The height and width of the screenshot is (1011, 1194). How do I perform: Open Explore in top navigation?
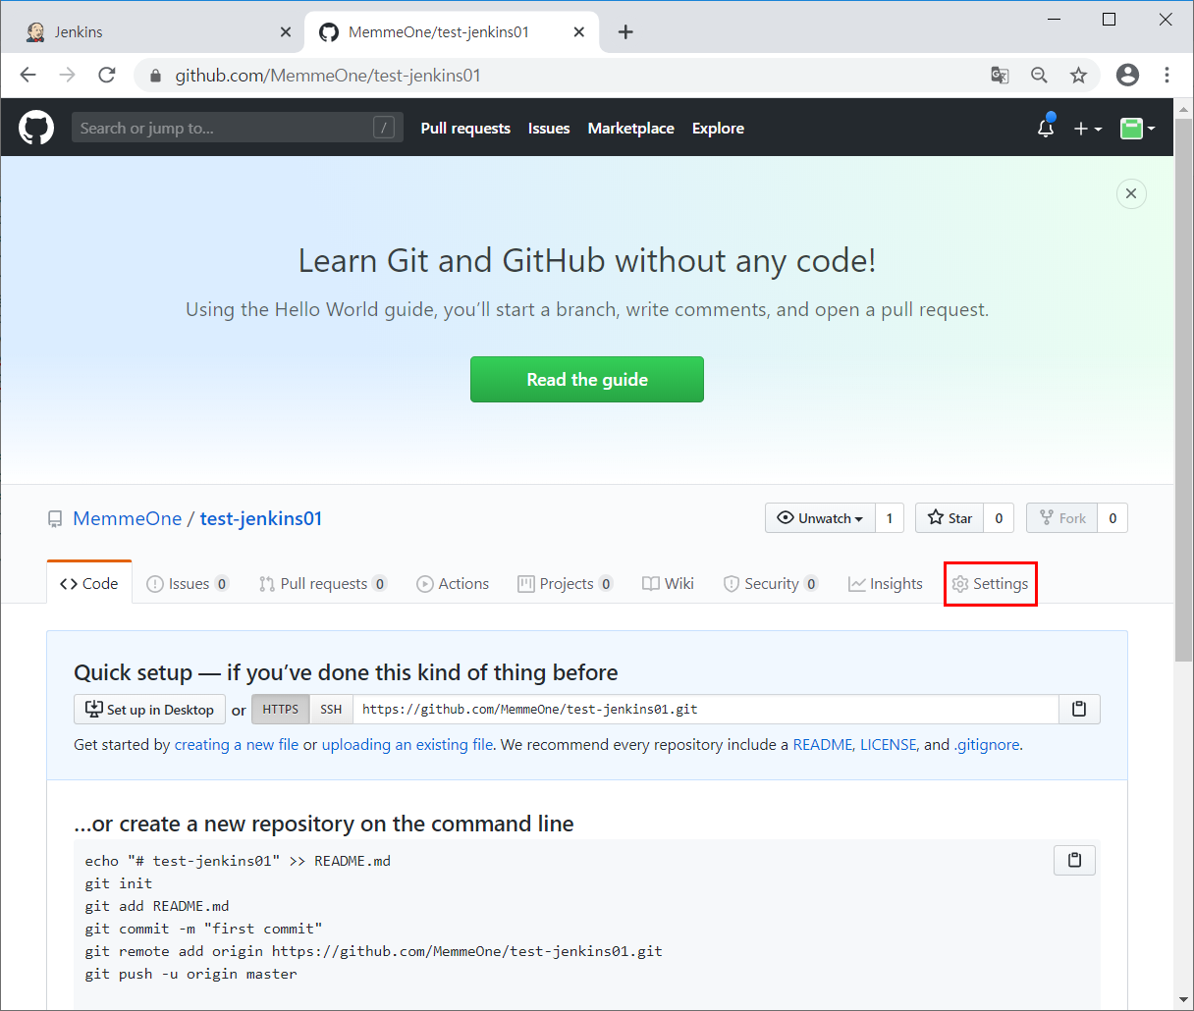(x=718, y=129)
